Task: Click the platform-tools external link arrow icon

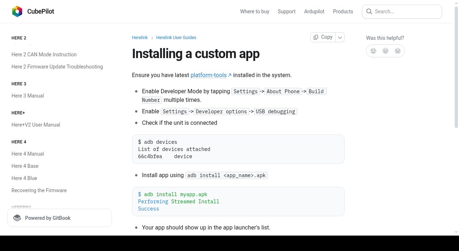Action: pos(230,75)
